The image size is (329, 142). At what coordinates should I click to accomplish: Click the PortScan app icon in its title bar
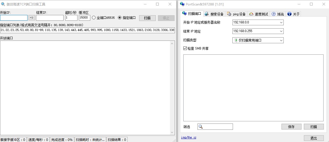pyautogui.click(x=182, y=4)
